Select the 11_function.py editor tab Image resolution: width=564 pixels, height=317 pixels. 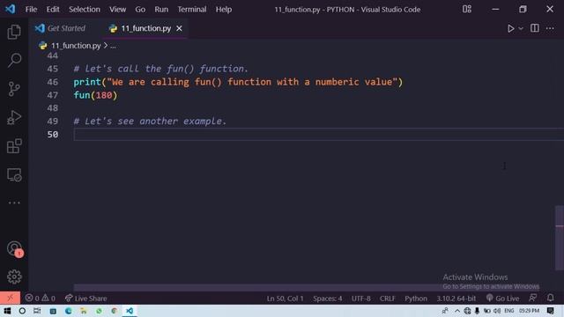(145, 28)
